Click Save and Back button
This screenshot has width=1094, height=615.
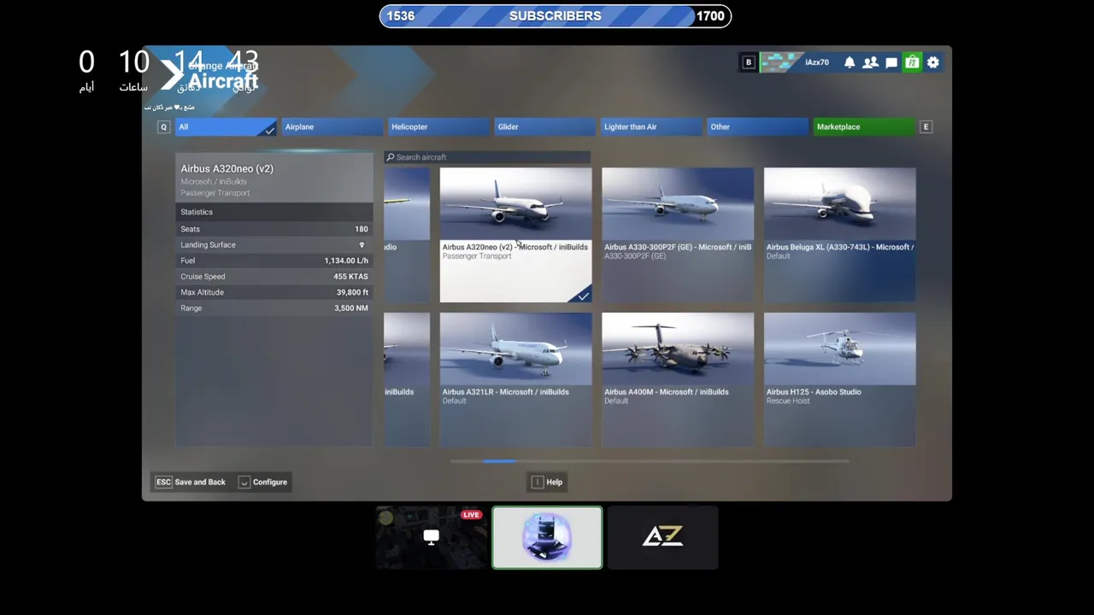[191, 482]
